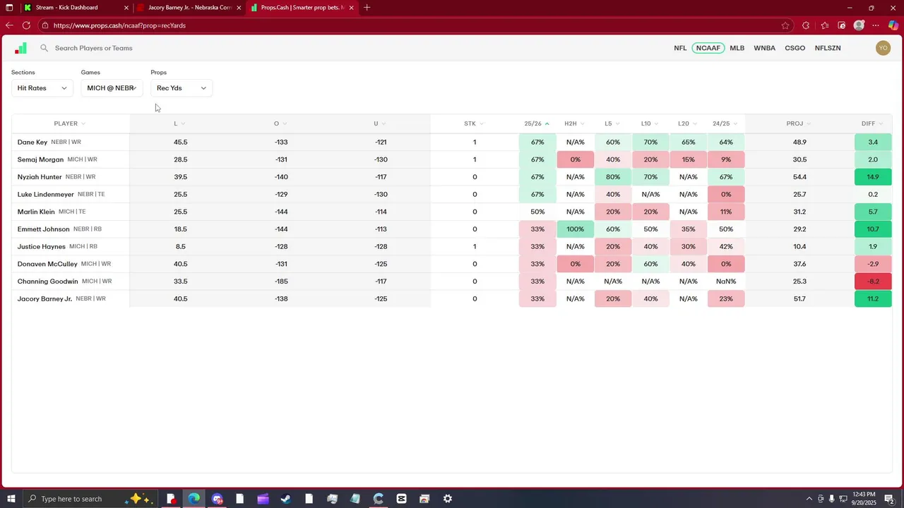
Task: Open the Sections Hit Rates dropdown
Action: click(x=42, y=88)
